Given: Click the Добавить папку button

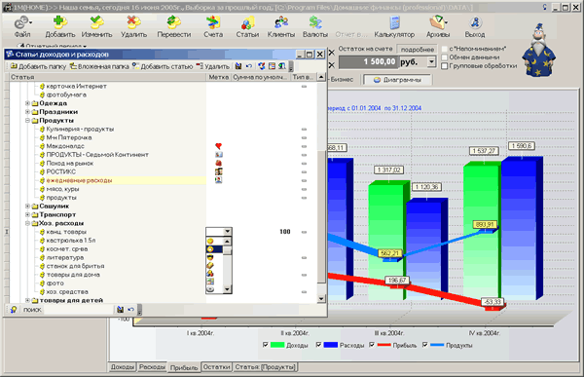Looking at the screenshot, I should (x=38, y=66).
